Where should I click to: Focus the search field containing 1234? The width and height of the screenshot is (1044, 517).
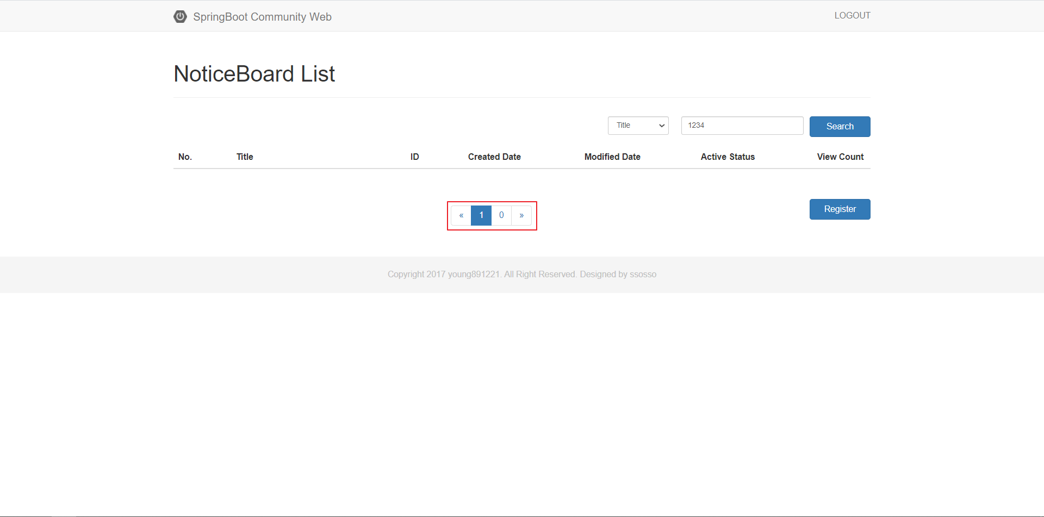pos(742,126)
